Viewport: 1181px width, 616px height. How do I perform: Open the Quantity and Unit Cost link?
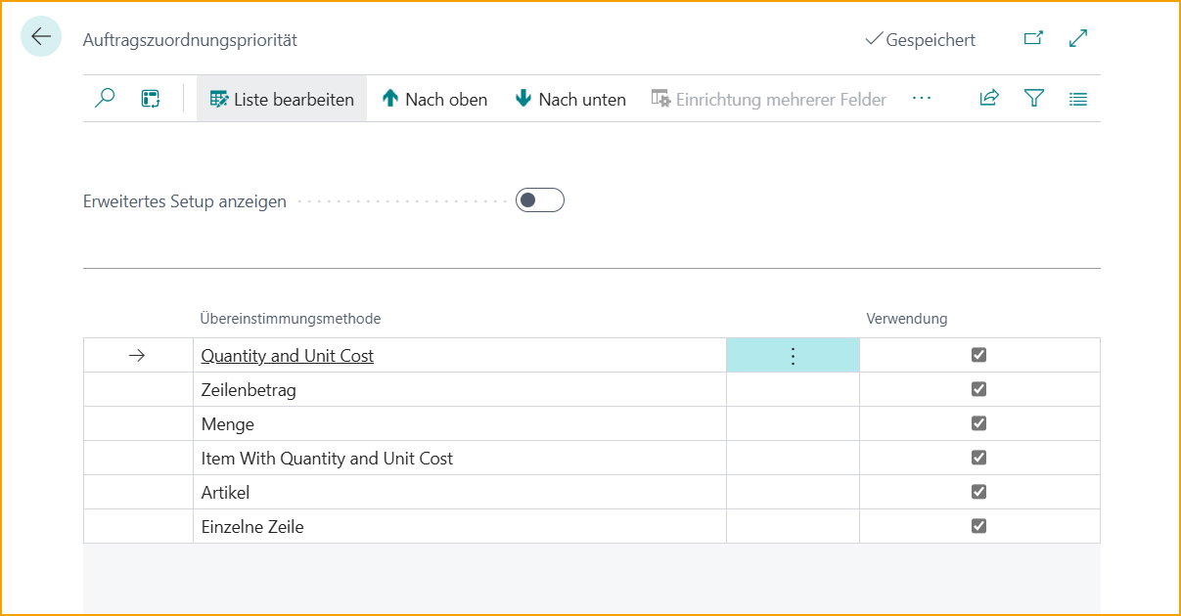287,356
